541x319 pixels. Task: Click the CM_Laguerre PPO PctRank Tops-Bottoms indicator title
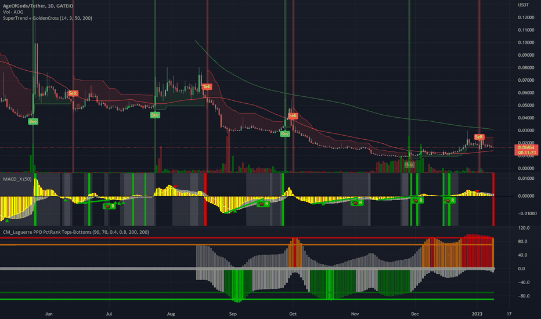(76, 232)
